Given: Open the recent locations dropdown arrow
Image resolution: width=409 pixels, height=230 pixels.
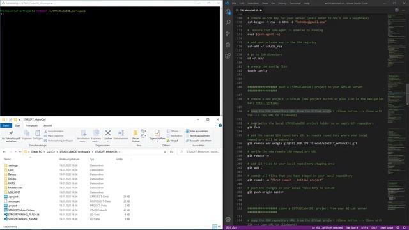Looking at the screenshot, I should pyautogui.click(x=15, y=152).
